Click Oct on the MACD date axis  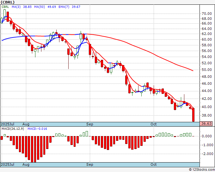[153, 164]
